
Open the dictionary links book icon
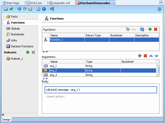pyautogui.click(x=6, y=9)
